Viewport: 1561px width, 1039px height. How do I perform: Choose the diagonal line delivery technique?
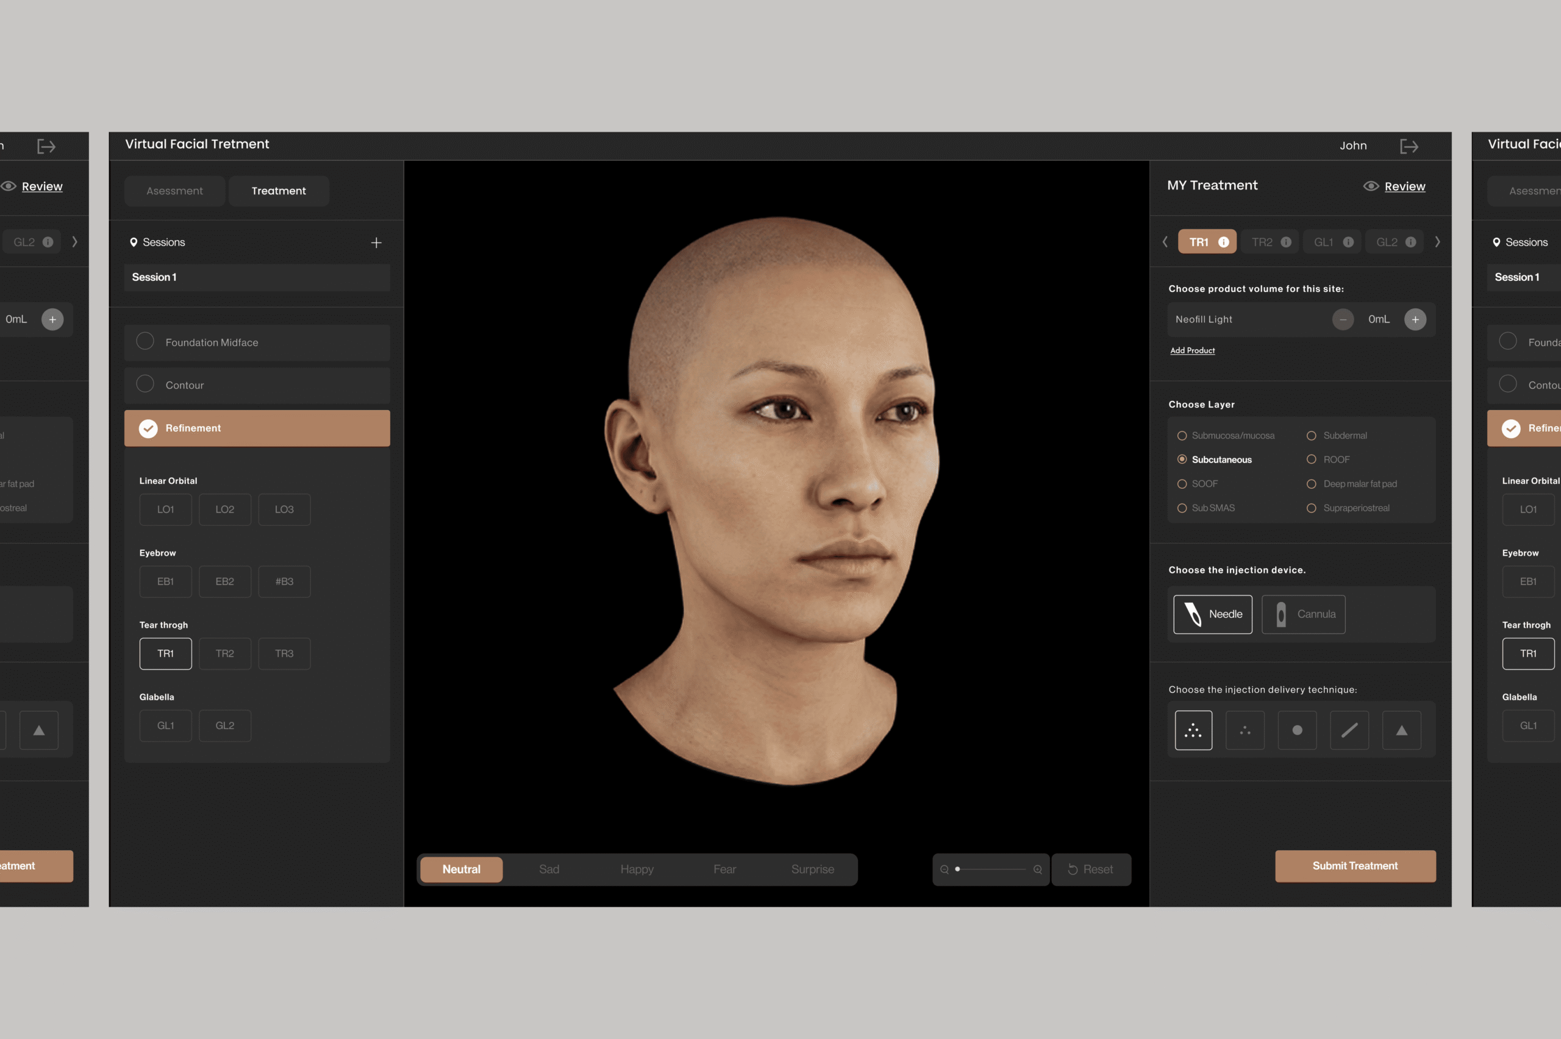[1349, 730]
